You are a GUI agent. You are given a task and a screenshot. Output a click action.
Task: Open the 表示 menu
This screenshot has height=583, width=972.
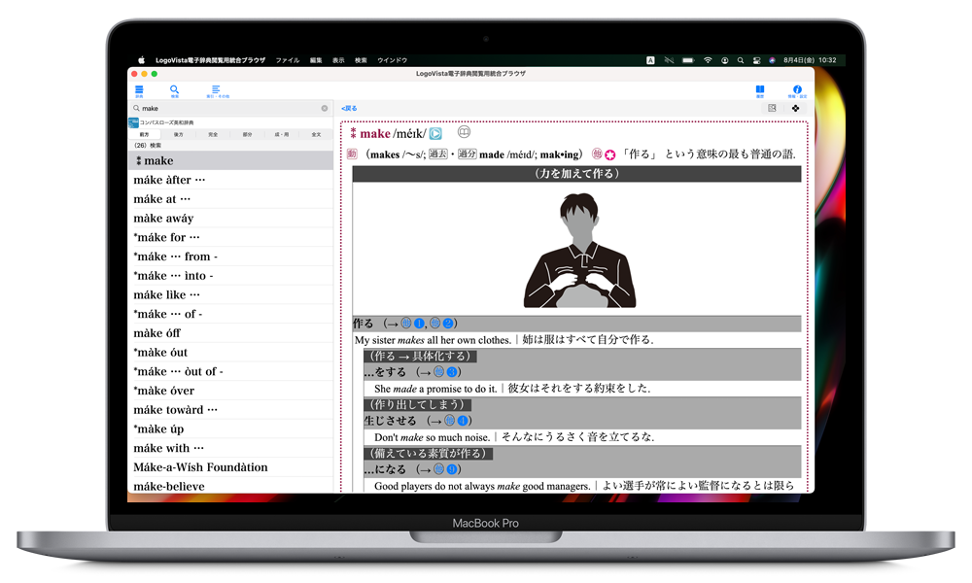(338, 60)
